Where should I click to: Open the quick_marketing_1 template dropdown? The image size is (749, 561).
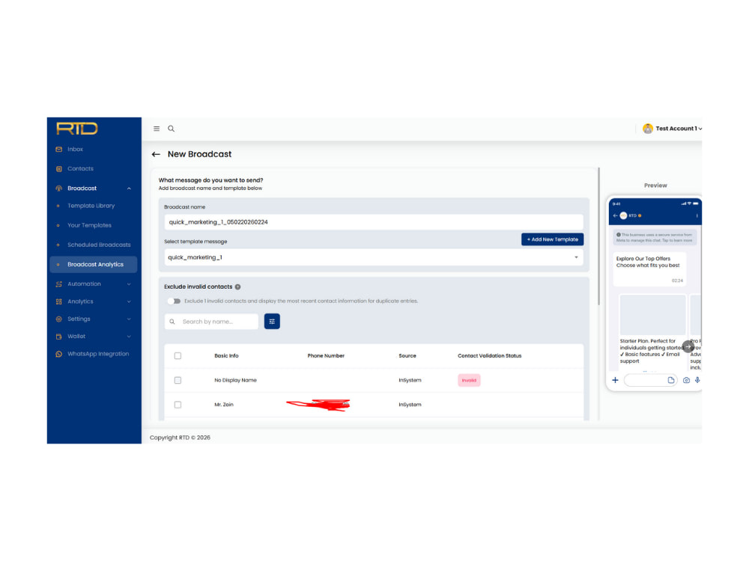pyautogui.click(x=374, y=257)
